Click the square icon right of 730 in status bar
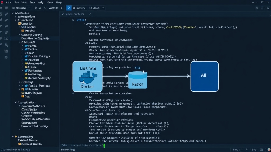Screen dimensions: 271x152 click(x=261, y=150)
